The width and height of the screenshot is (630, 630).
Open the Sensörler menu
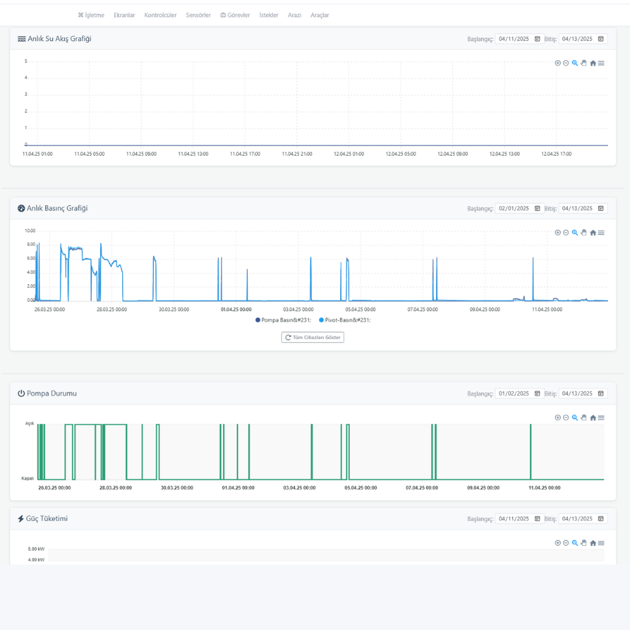coord(198,15)
